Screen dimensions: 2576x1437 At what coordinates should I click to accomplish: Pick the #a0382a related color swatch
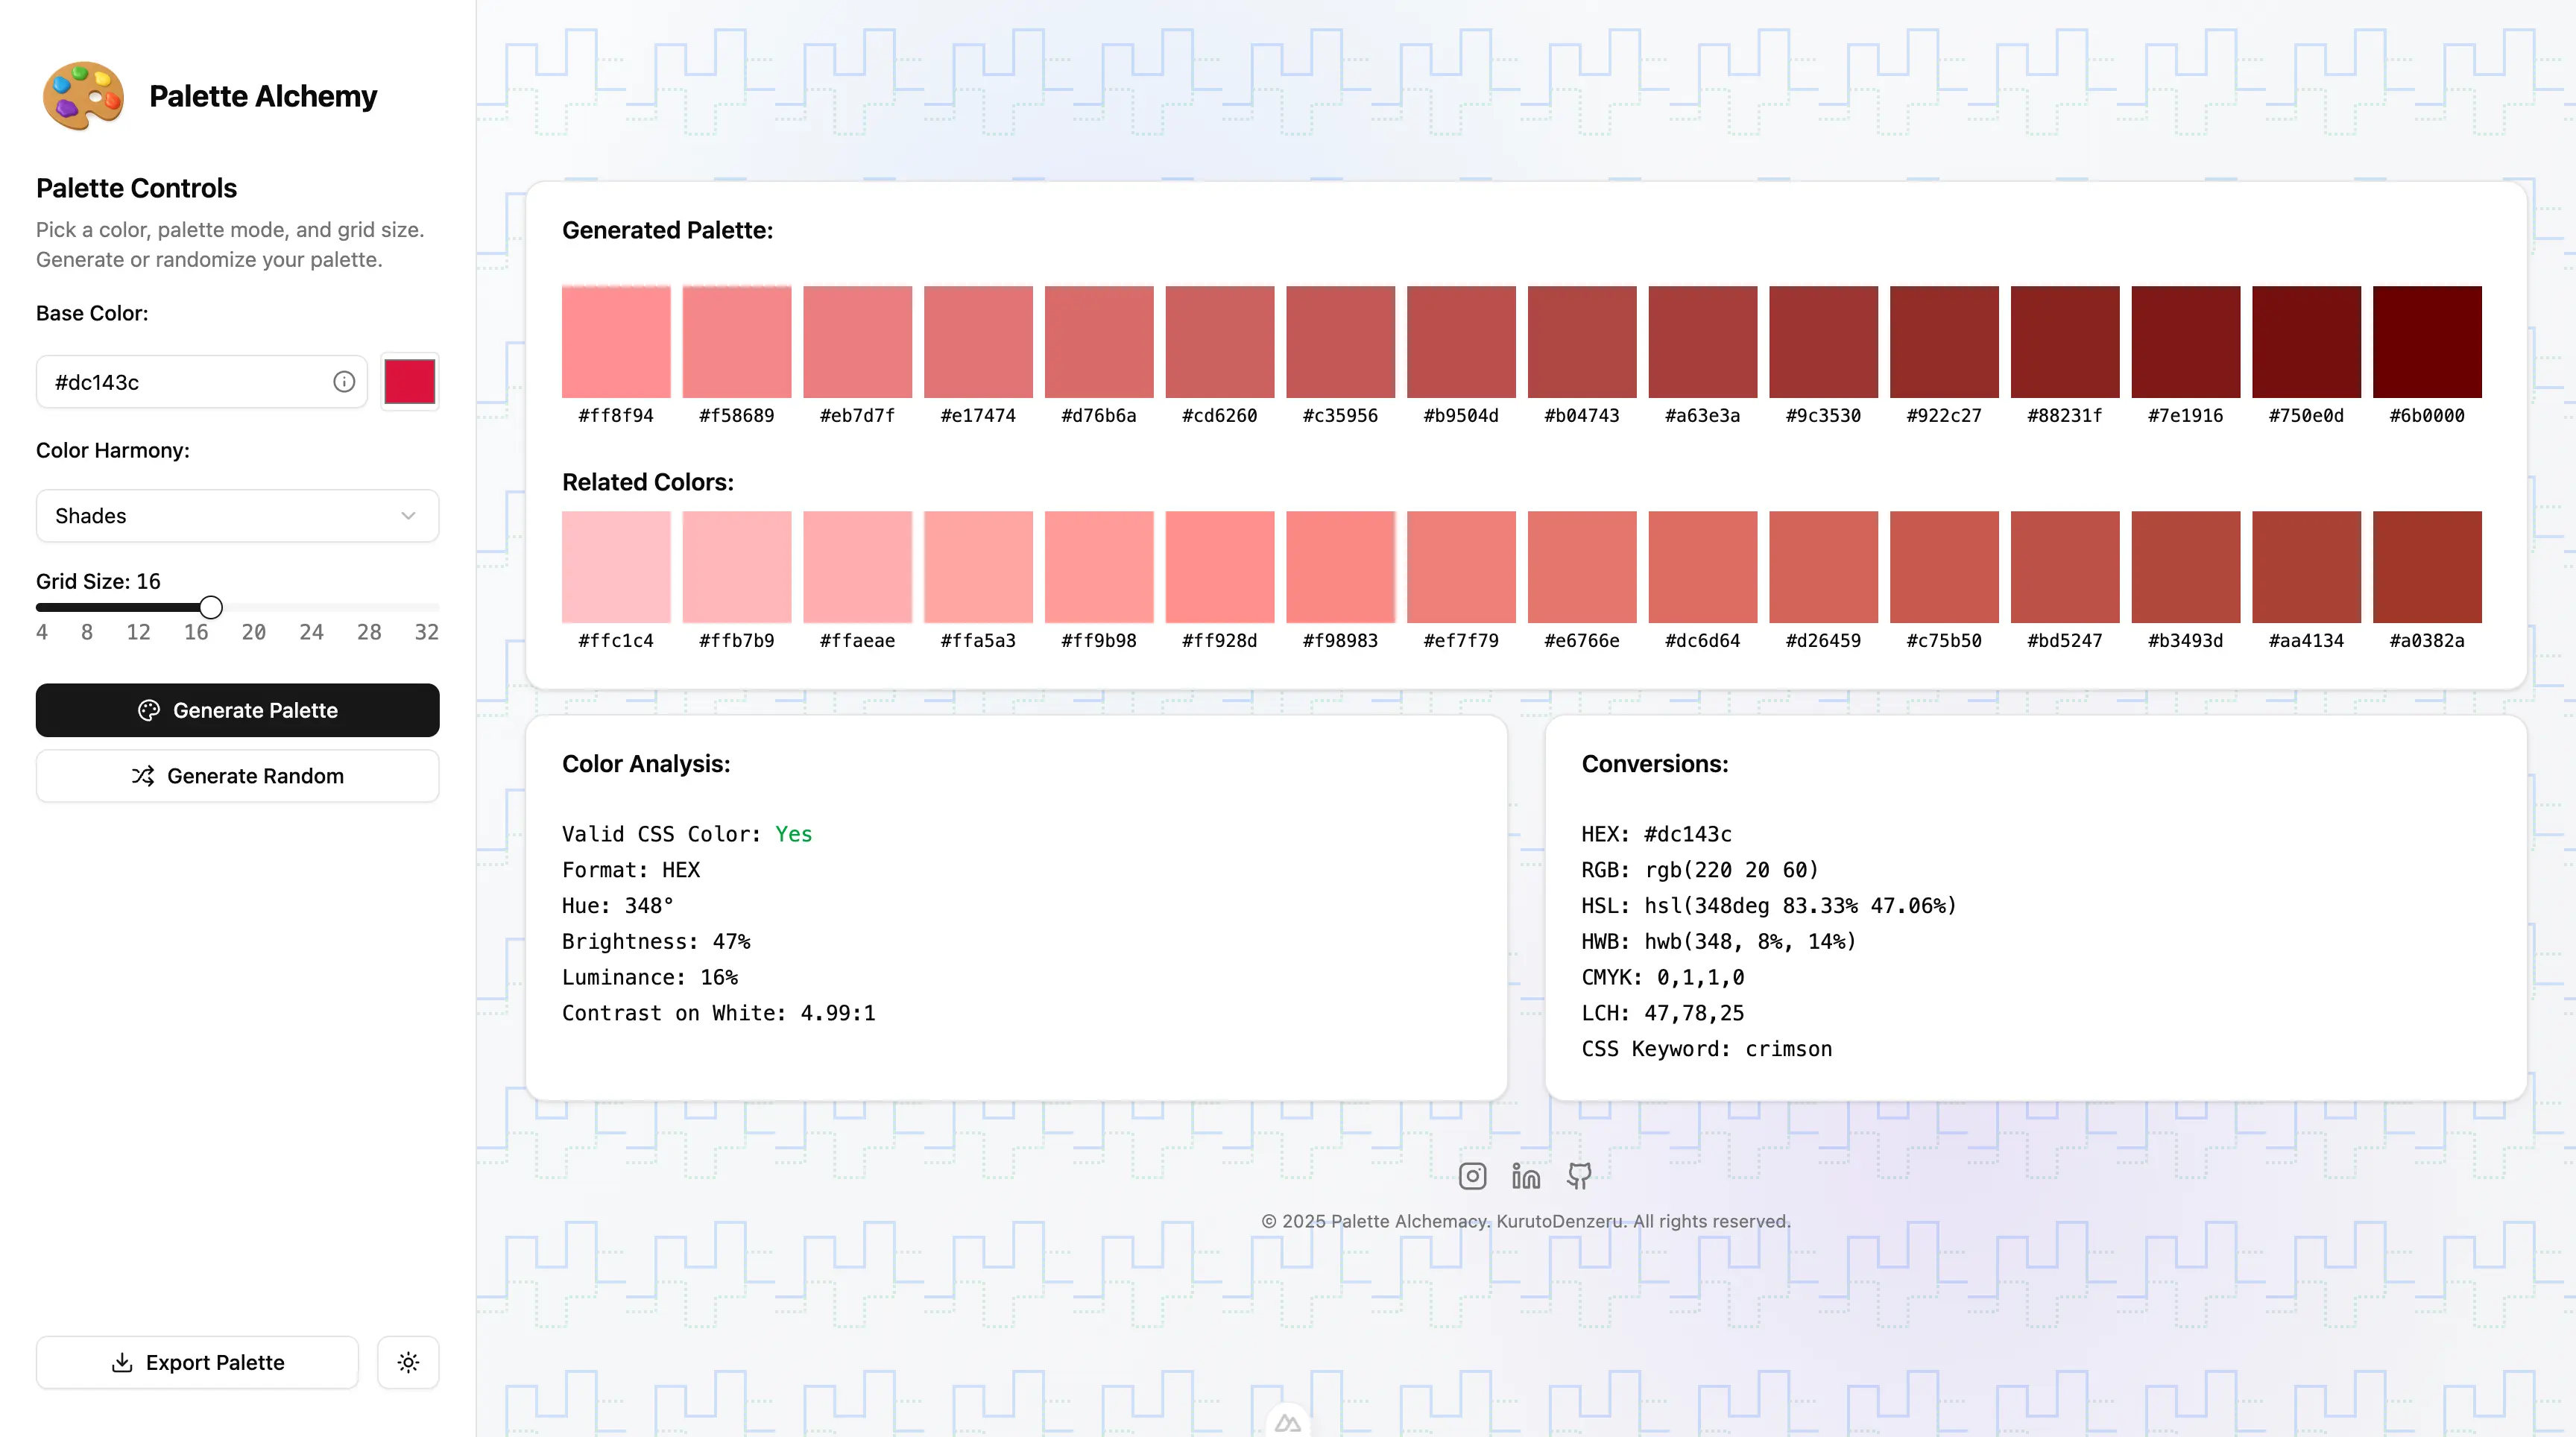click(2427, 567)
